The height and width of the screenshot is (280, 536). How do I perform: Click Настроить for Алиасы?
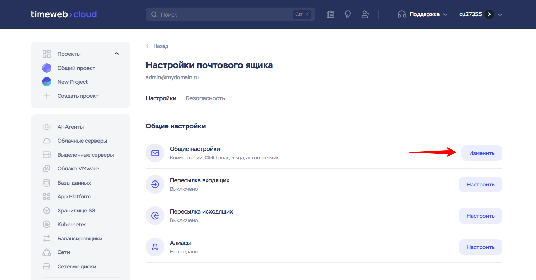click(x=480, y=247)
